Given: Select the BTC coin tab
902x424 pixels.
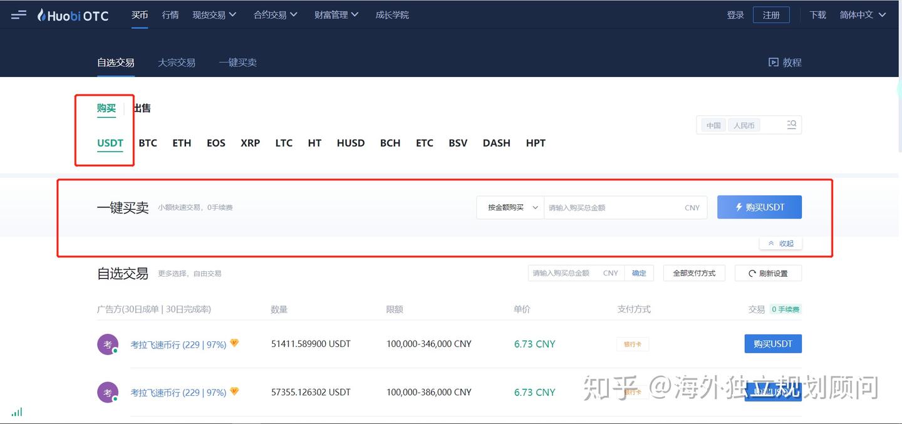Looking at the screenshot, I should [x=148, y=143].
